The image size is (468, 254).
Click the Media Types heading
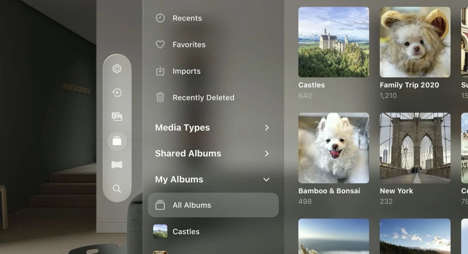(182, 128)
